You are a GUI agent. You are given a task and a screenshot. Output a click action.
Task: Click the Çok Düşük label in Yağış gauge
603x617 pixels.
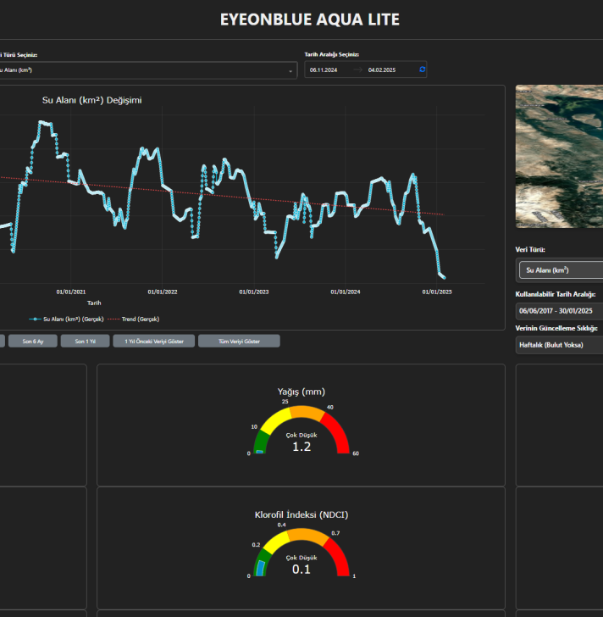pos(301,436)
